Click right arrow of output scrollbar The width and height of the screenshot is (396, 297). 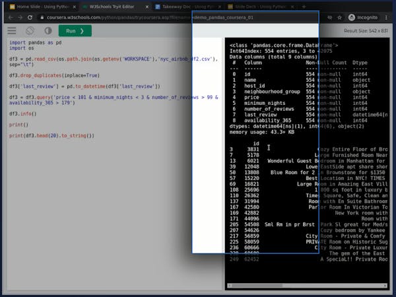tap(385, 285)
